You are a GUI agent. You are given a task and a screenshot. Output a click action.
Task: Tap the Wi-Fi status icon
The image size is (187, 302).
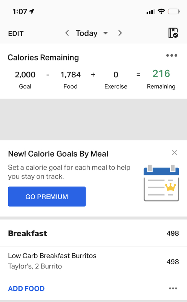[161, 12]
